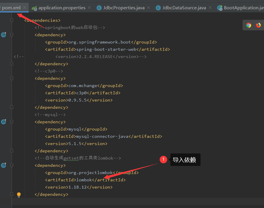
Task: Collapse the spring-boot-starter-web dependency fold marker
Action: [12, 35]
